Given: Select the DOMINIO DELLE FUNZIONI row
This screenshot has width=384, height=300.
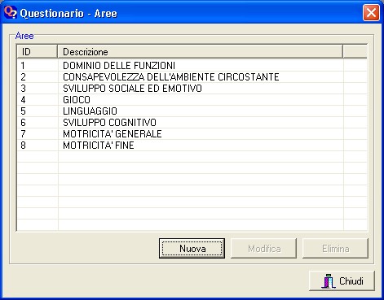Looking at the screenshot, I should 192,66.
